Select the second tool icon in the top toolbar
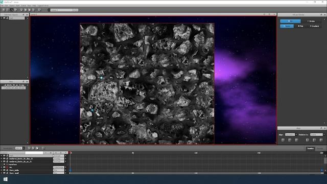The image size is (327, 184). (8, 10)
